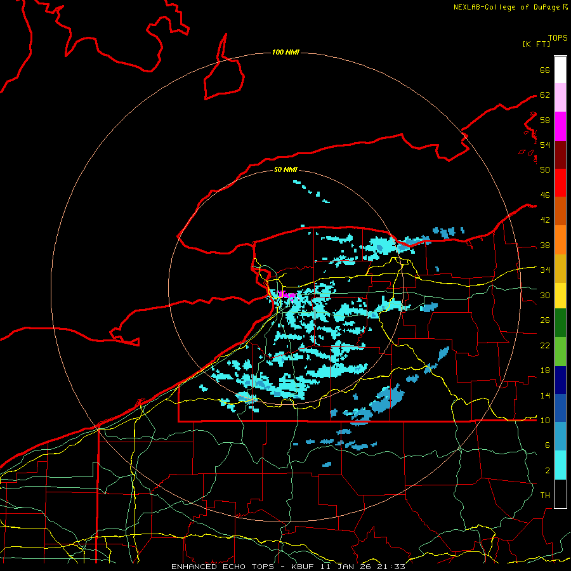Click the navy blue legend swatch

[x=560, y=380]
